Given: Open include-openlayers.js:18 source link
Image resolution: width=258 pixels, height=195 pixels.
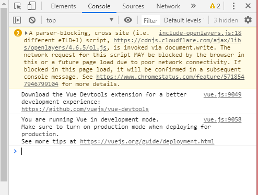Looking at the screenshot, I should [200, 33].
